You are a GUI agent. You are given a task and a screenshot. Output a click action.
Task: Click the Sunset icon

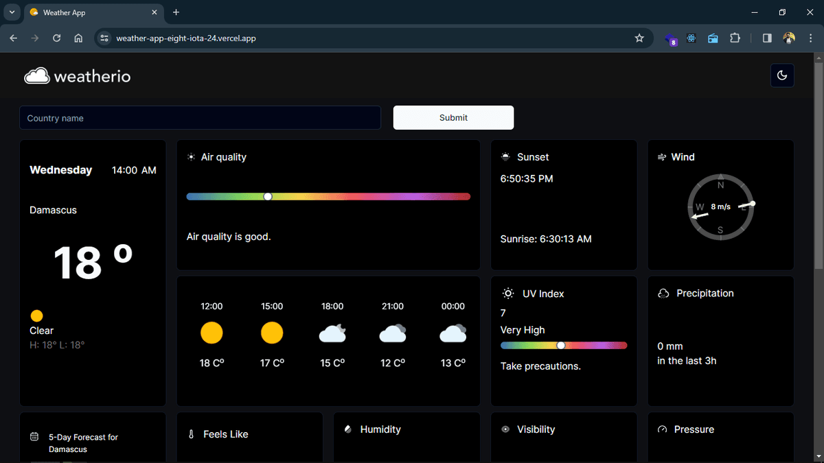(x=505, y=156)
